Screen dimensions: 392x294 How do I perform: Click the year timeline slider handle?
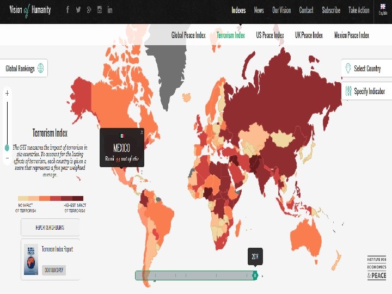tap(255, 275)
